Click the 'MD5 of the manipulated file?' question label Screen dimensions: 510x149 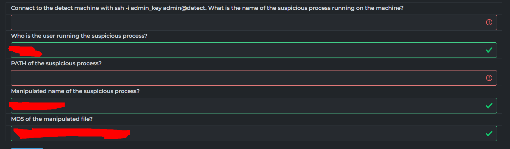tap(52, 119)
